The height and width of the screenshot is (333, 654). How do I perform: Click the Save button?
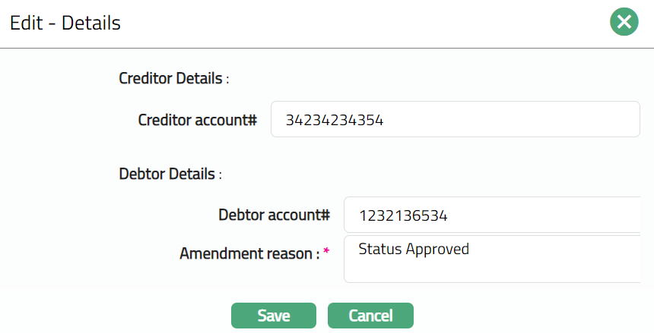click(273, 316)
